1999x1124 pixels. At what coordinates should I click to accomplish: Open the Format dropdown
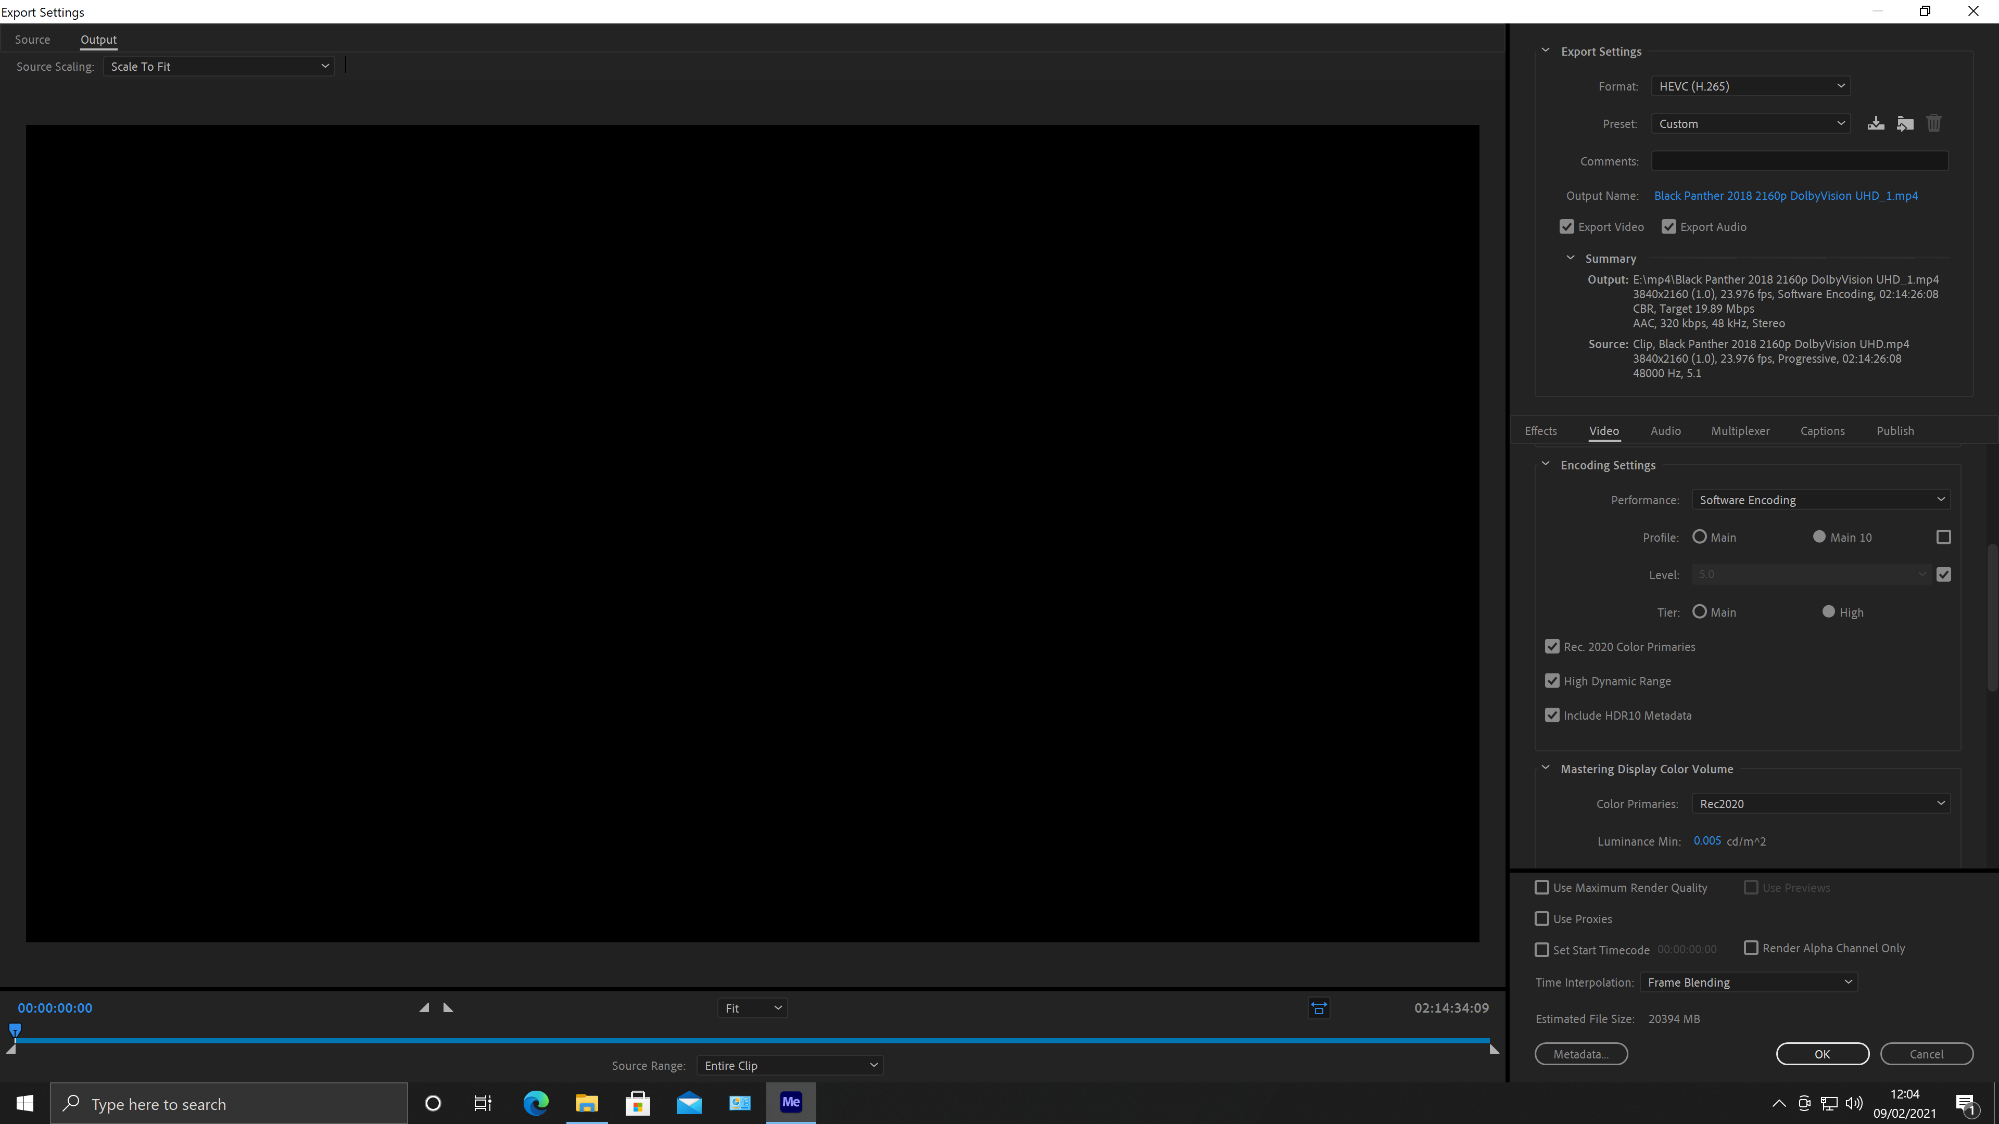[1750, 85]
